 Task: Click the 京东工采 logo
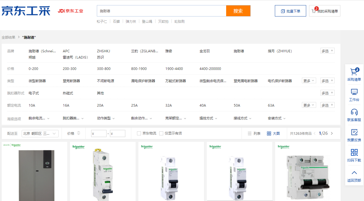click(x=26, y=11)
